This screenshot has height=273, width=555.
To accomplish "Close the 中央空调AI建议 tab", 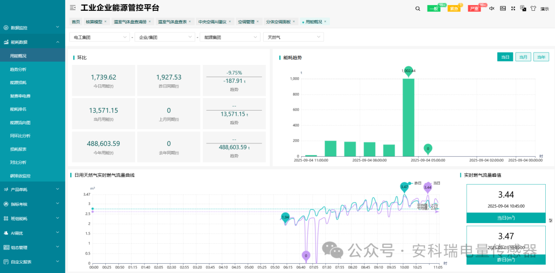I will coord(229,22).
